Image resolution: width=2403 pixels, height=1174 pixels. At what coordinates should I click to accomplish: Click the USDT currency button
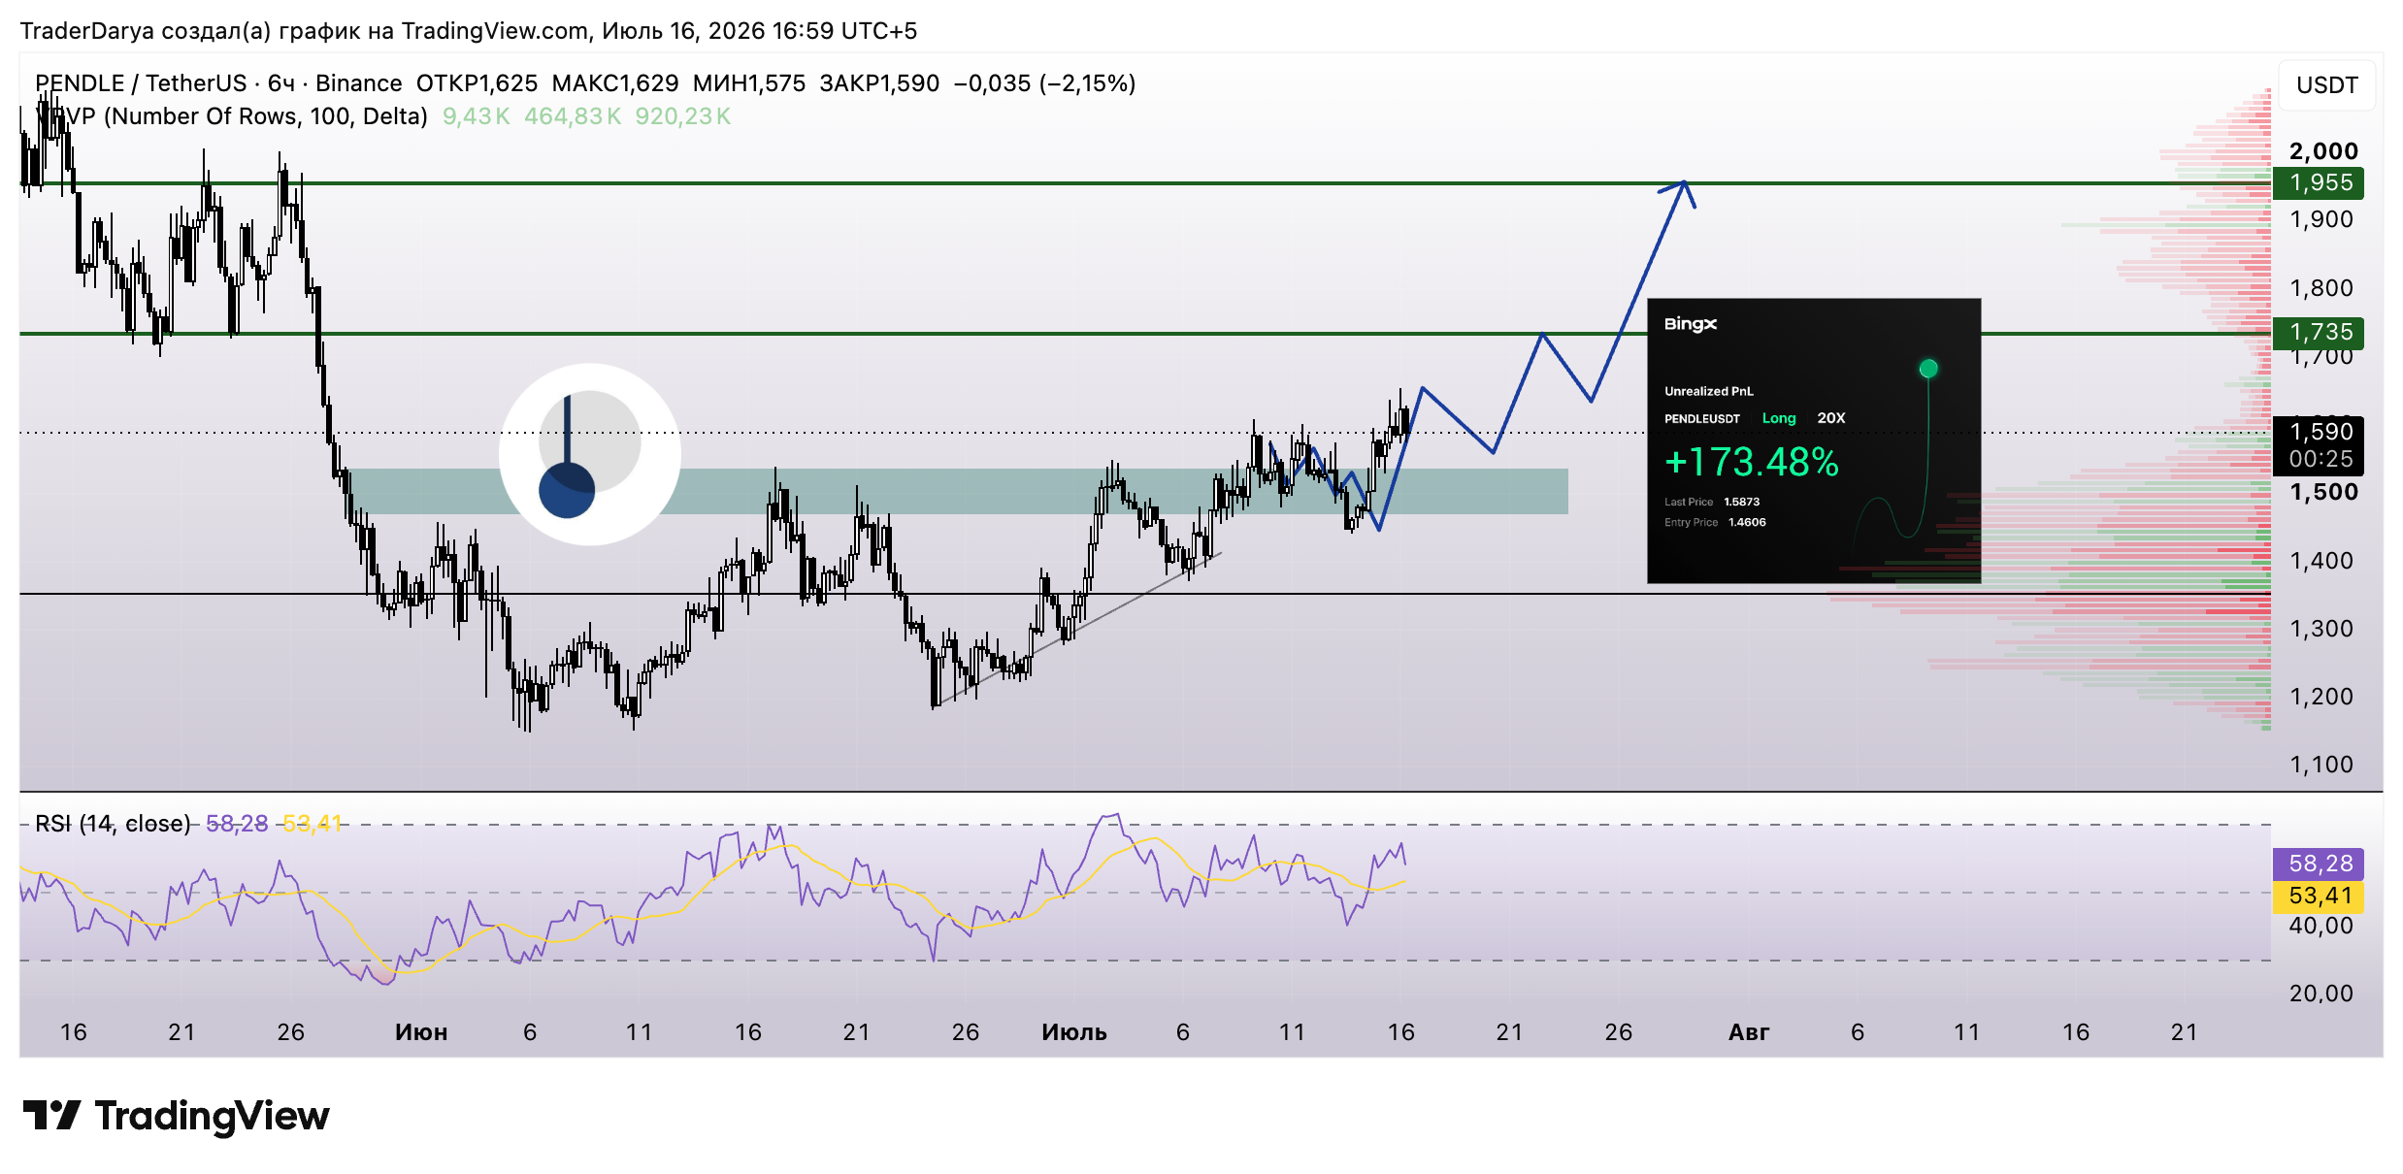point(2326,85)
